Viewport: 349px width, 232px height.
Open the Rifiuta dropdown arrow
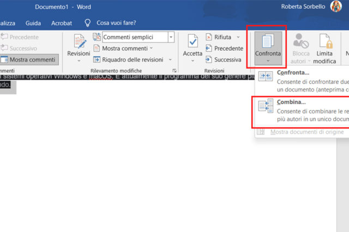(x=238, y=37)
